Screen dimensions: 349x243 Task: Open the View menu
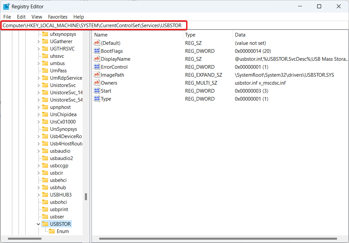click(36, 17)
